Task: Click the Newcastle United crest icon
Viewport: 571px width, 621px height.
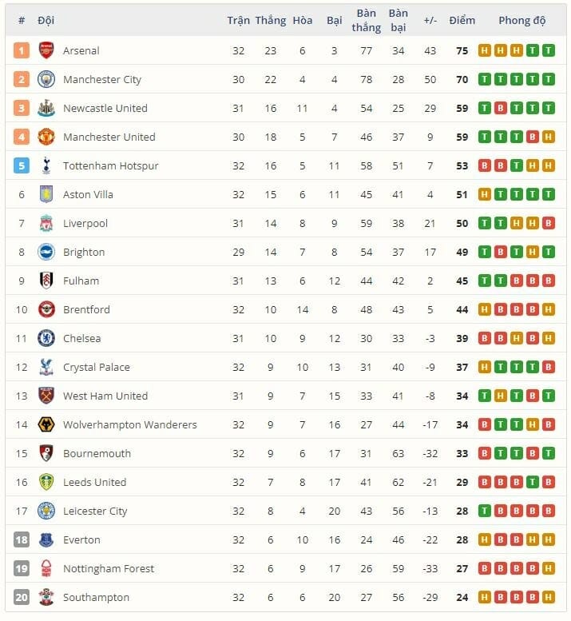Action: coord(46,108)
